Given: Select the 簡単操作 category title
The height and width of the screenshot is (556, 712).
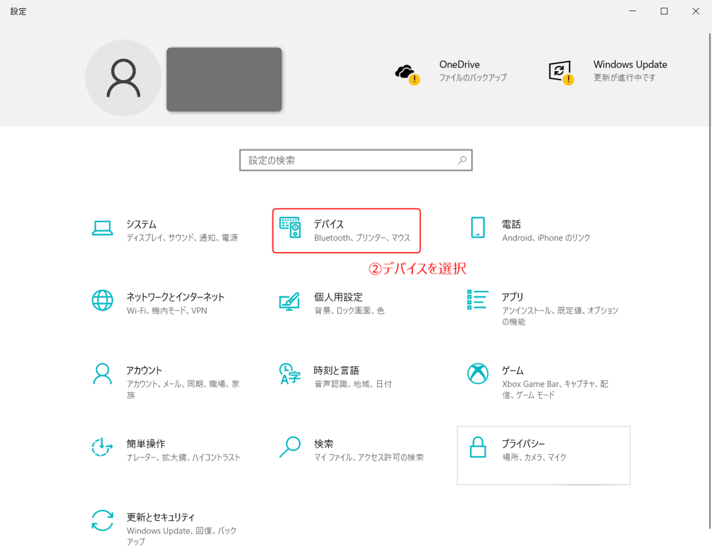Looking at the screenshot, I should (x=146, y=443).
